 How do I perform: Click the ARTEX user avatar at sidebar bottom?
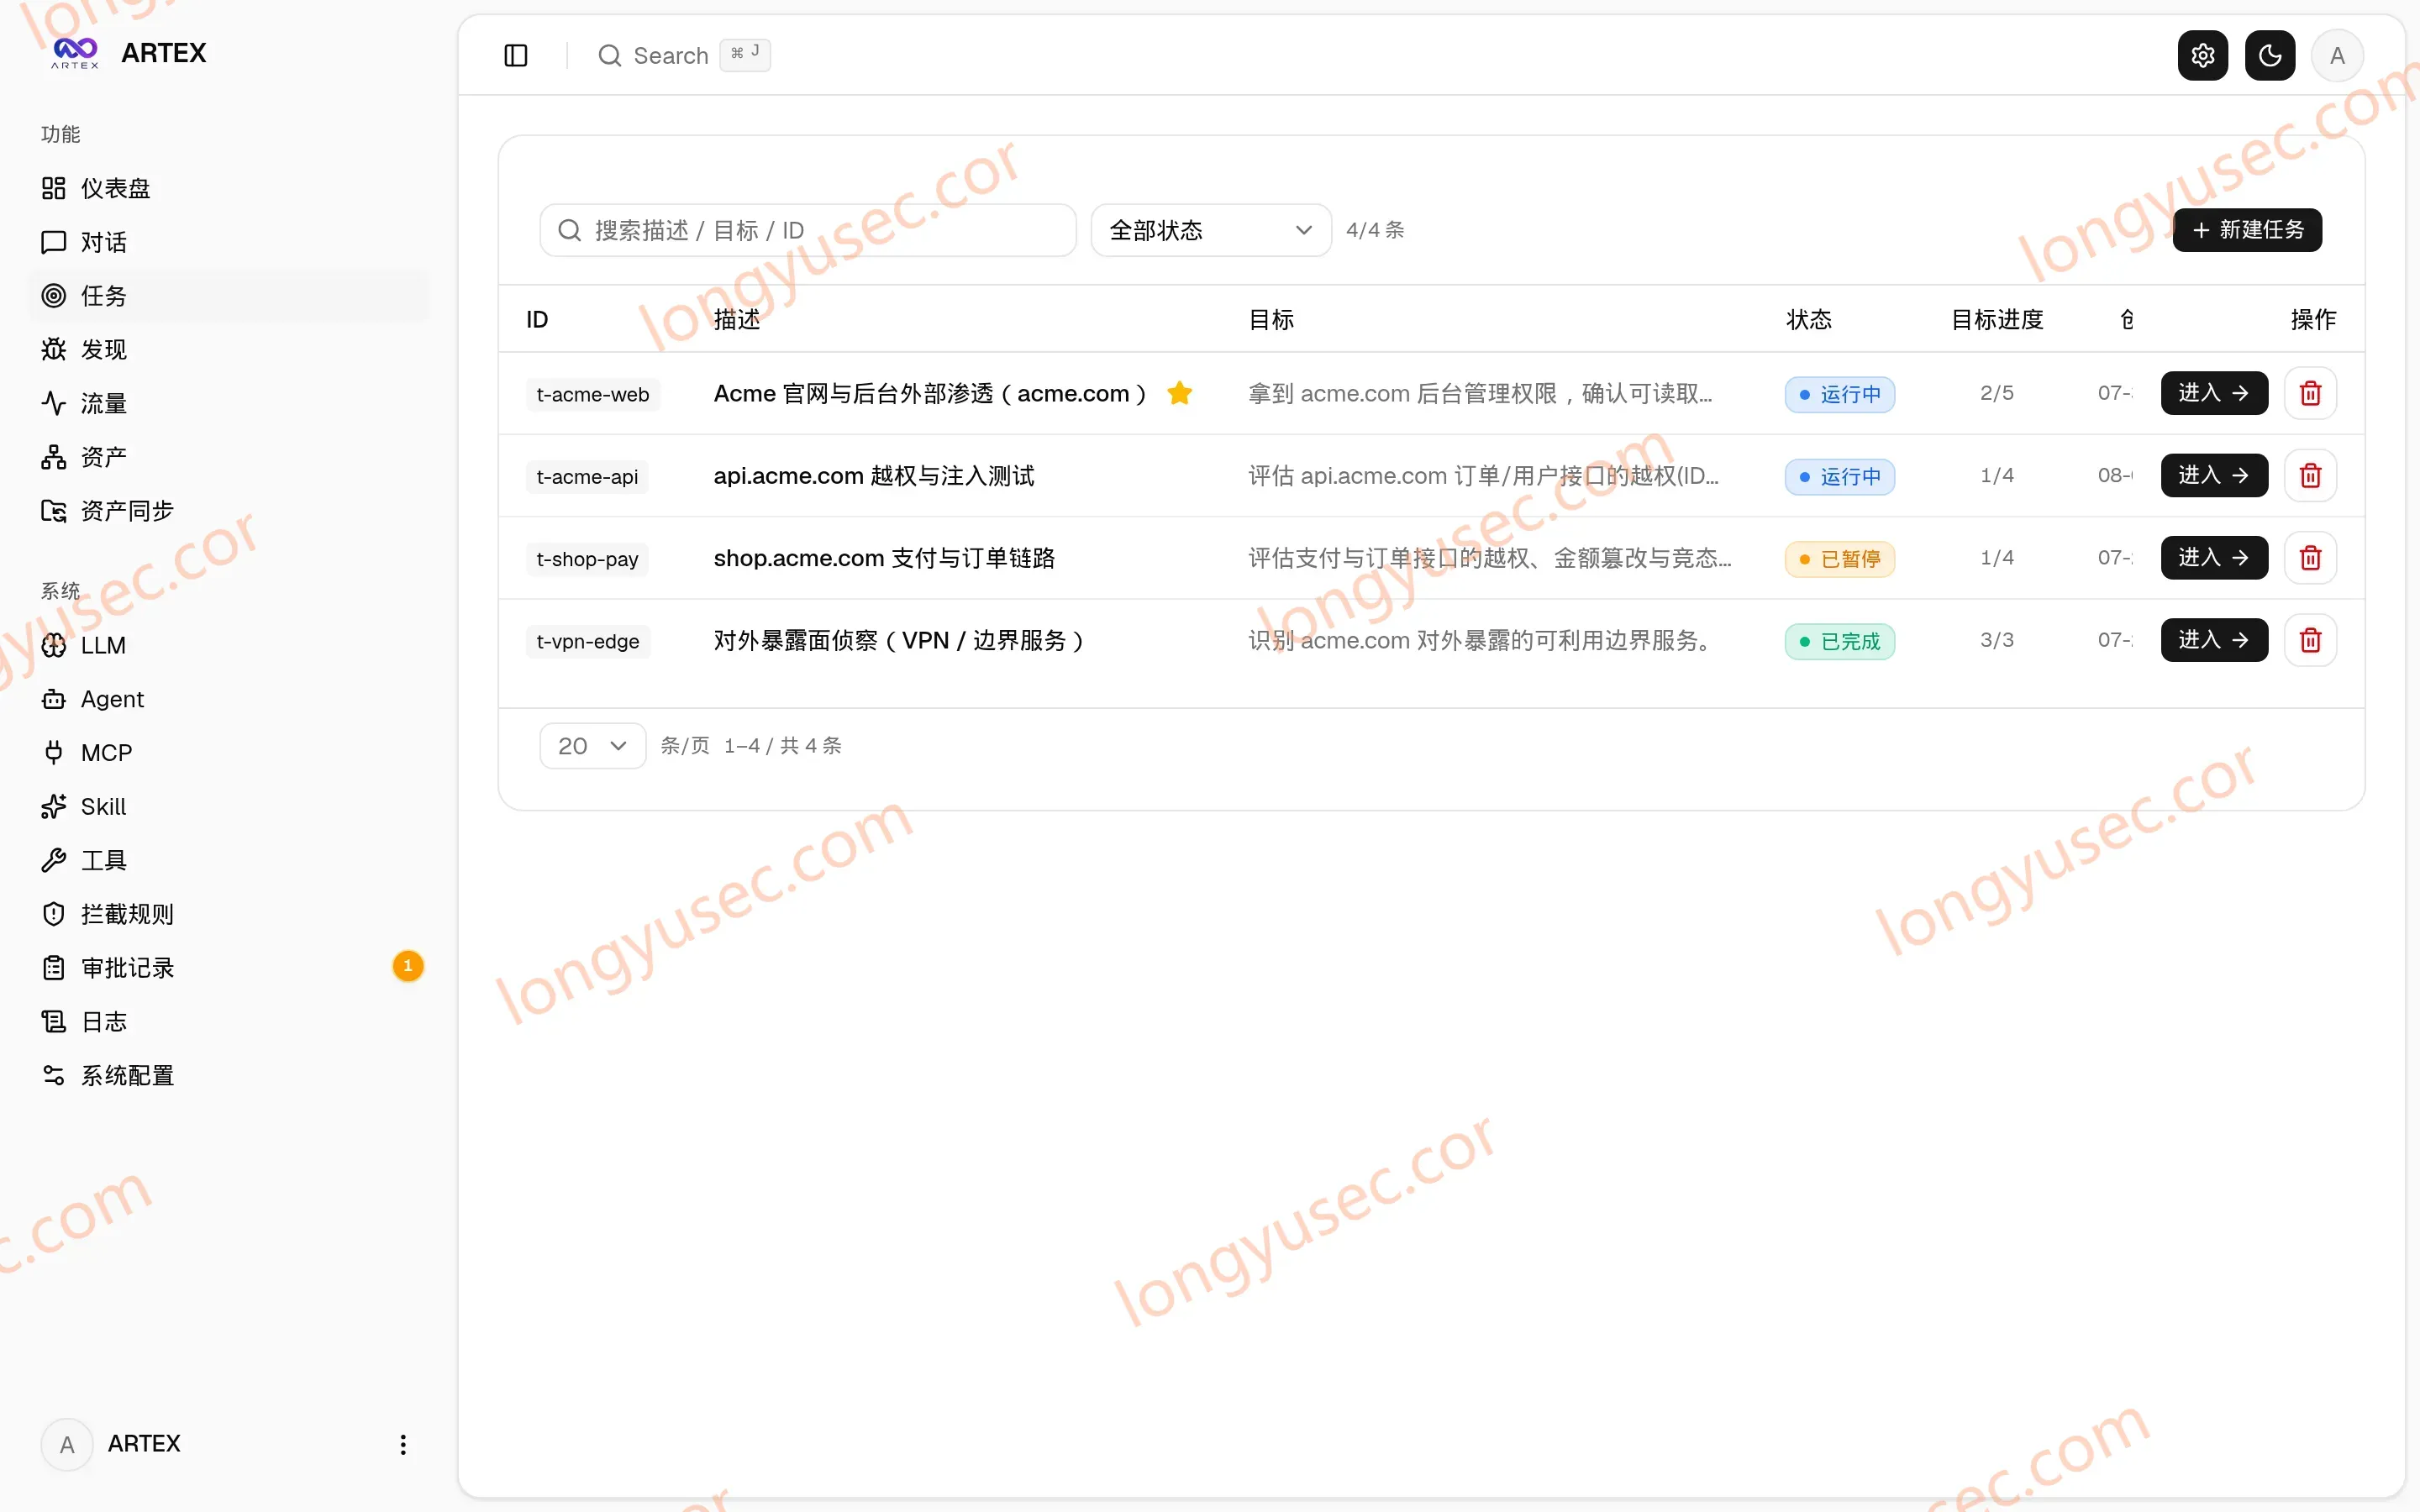click(67, 1444)
